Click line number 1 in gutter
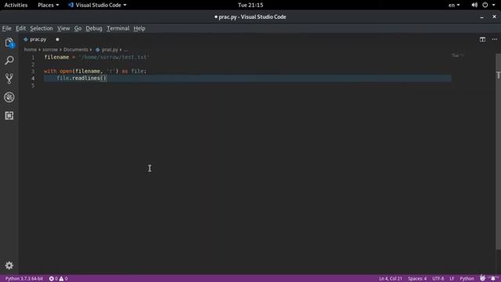Image resolution: width=501 pixels, height=282 pixels. [x=33, y=57]
